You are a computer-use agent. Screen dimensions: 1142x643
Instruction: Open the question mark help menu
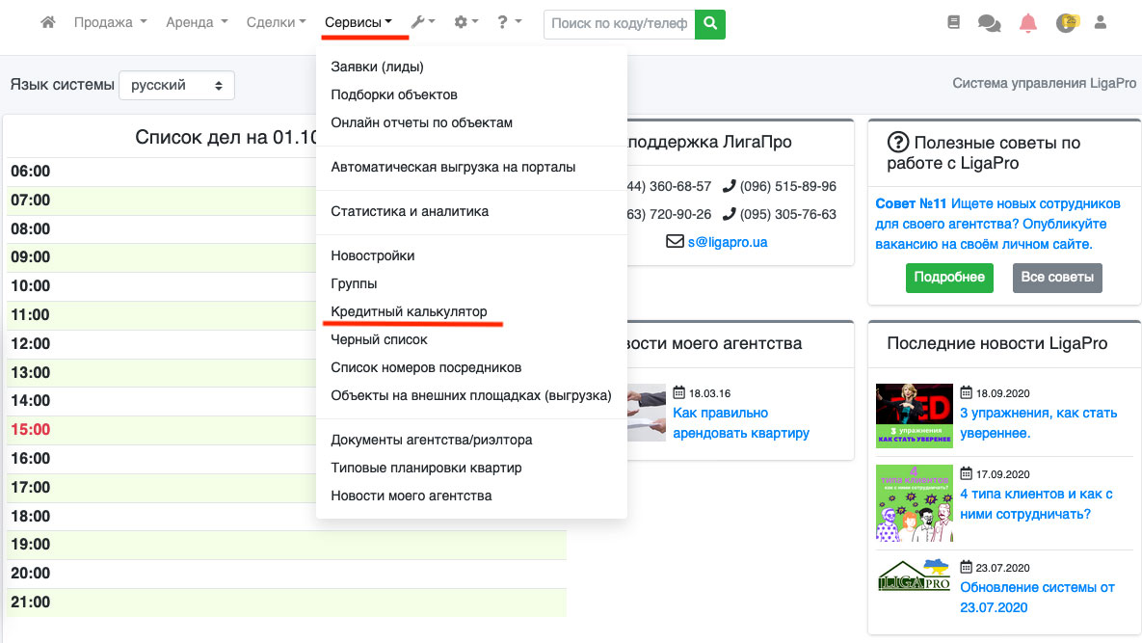[509, 22]
